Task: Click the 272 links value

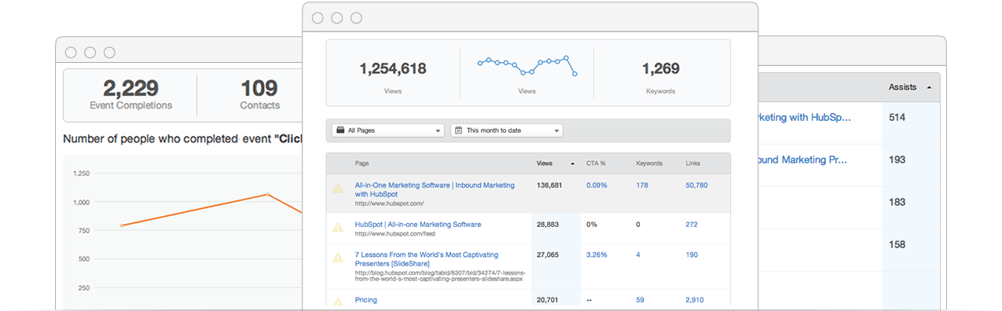Action: (692, 225)
